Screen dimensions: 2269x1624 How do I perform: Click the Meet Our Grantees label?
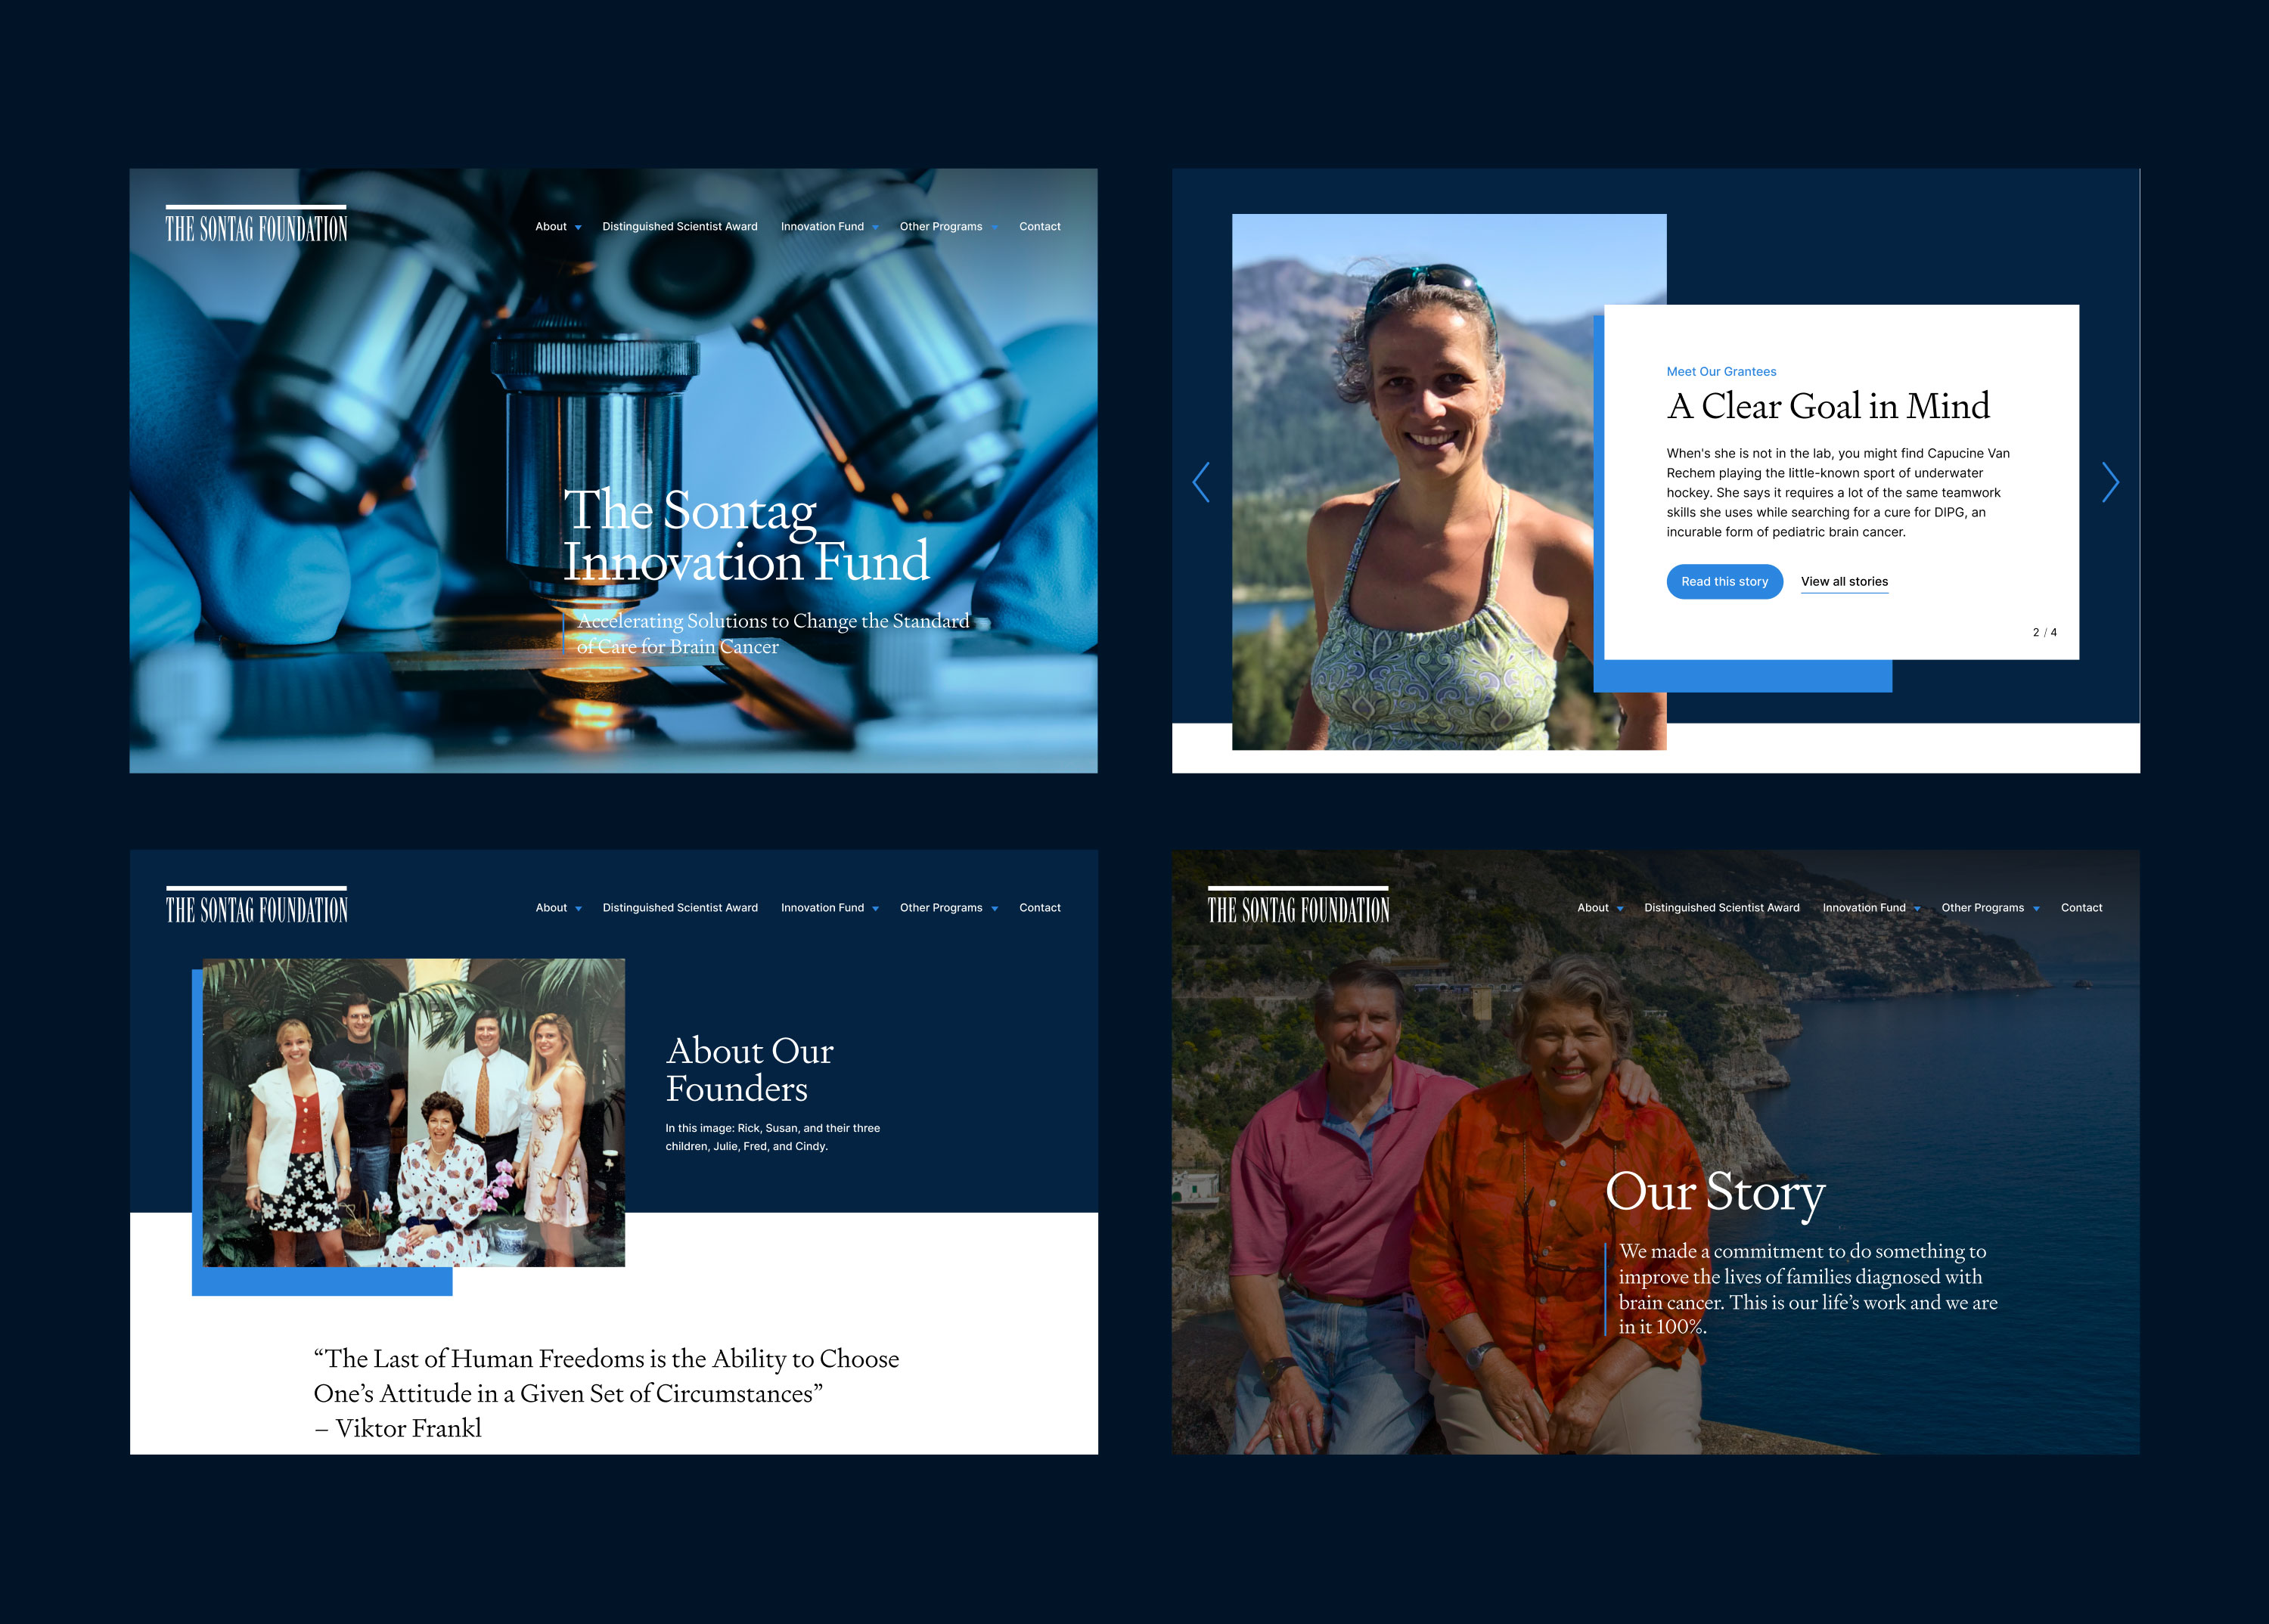1721,372
